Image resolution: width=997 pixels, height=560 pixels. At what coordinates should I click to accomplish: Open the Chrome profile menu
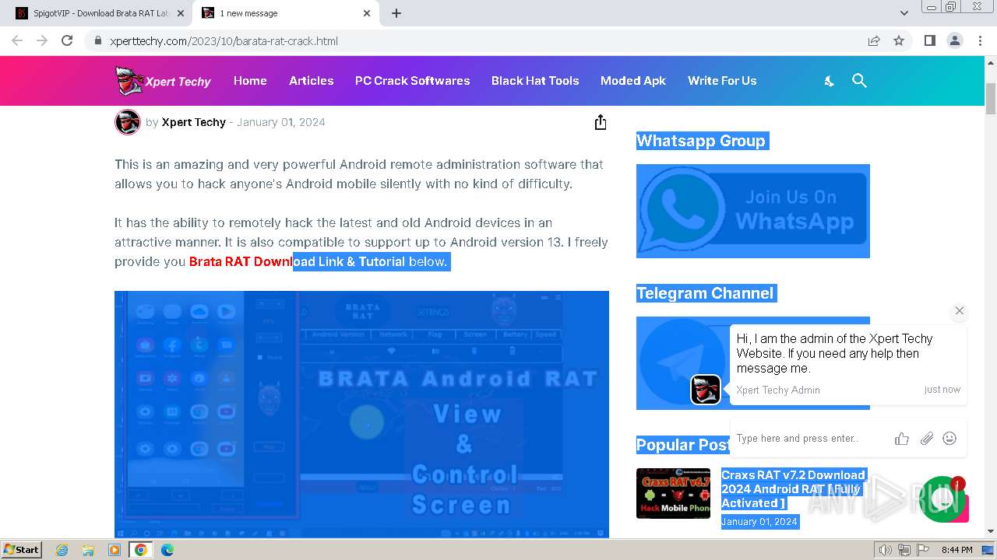click(954, 40)
